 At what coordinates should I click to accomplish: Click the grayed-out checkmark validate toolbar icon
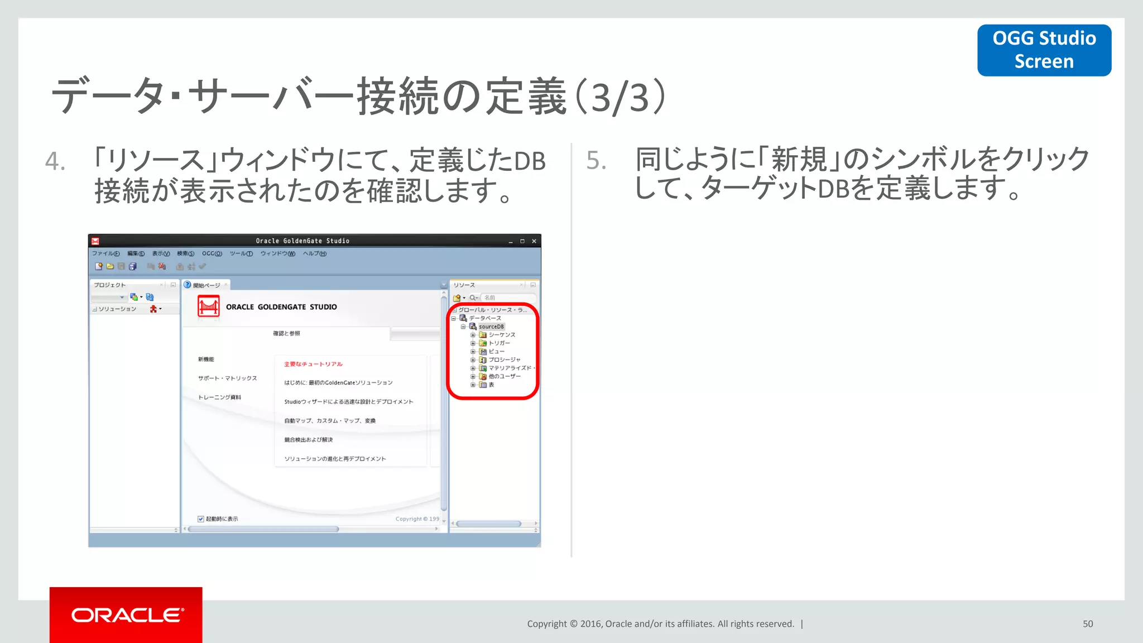[x=203, y=266]
